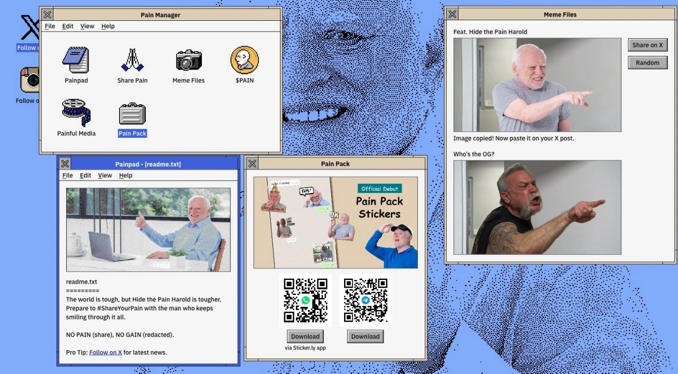The width and height of the screenshot is (678, 374).
Task: Close the Painpad readme window
Action: click(65, 164)
